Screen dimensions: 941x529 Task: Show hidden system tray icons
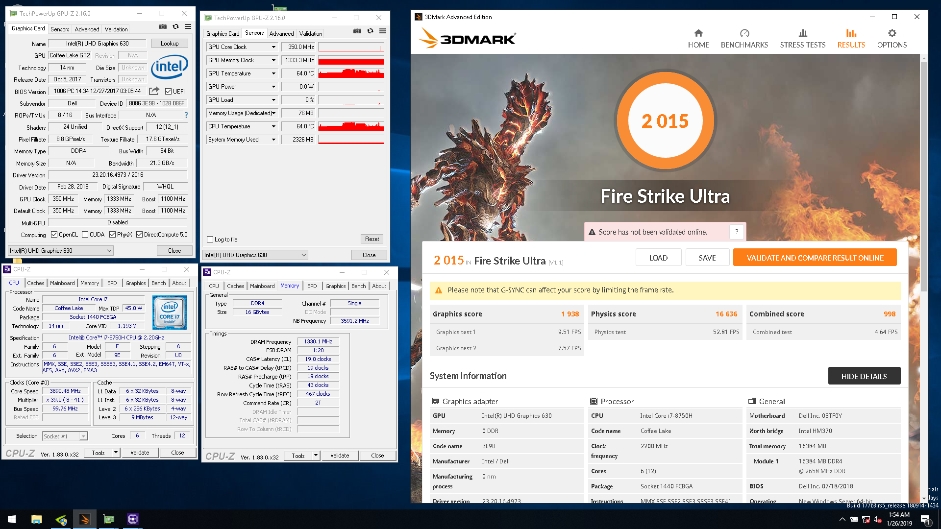click(842, 519)
